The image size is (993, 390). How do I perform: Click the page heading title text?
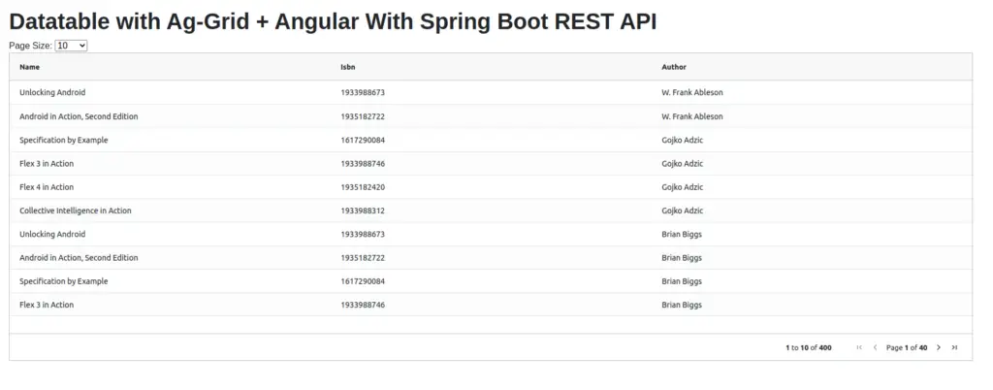(x=333, y=21)
